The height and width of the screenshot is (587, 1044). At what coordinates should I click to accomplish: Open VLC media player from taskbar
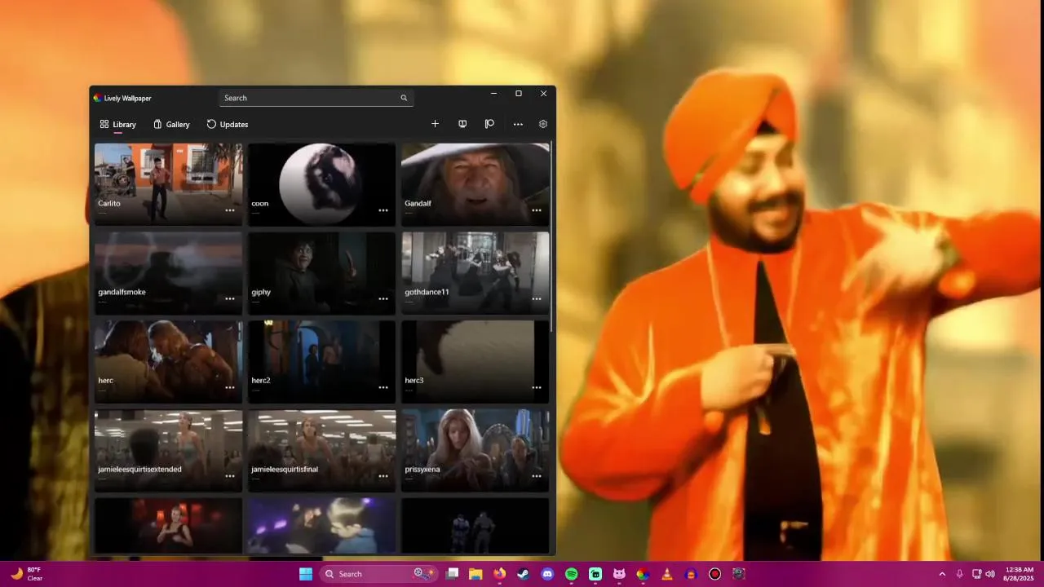click(x=666, y=574)
